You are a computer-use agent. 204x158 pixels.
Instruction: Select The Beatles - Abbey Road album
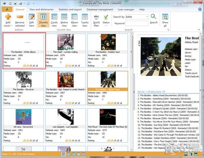(x=108, y=88)
